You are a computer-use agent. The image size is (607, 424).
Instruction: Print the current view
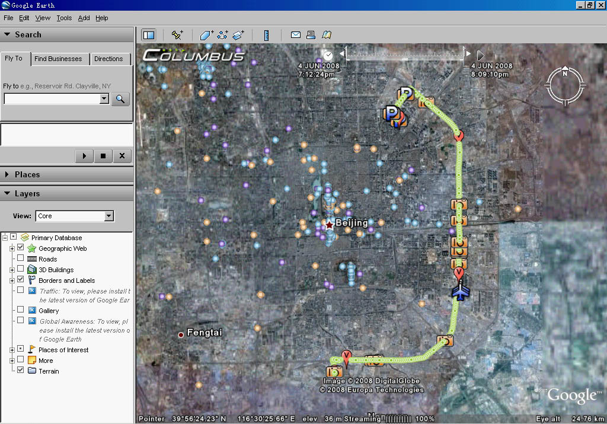pos(311,35)
